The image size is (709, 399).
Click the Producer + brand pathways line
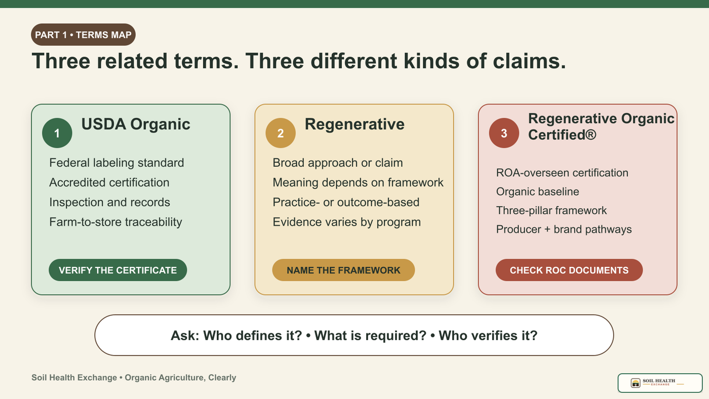[564, 229]
